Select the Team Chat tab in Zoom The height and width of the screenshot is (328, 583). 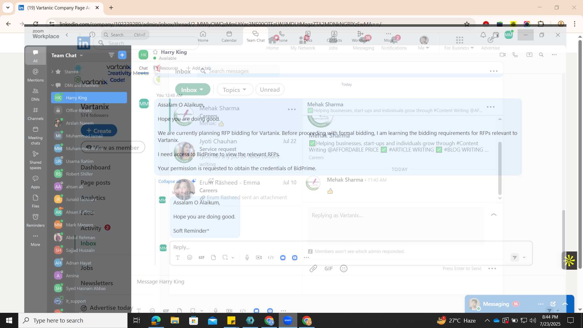pyautogui.click(x=255, y=37)
